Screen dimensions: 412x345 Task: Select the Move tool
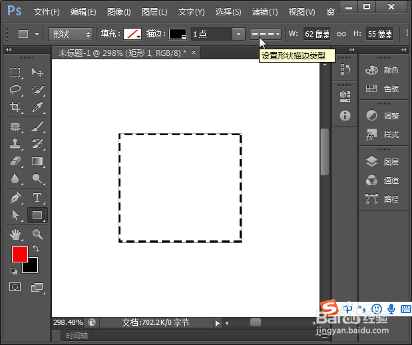(37, 72)
